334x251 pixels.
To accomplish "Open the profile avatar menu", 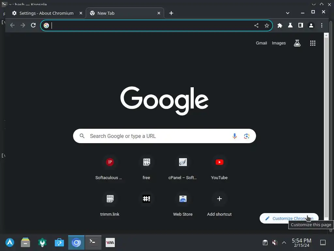I will point(311,25).
